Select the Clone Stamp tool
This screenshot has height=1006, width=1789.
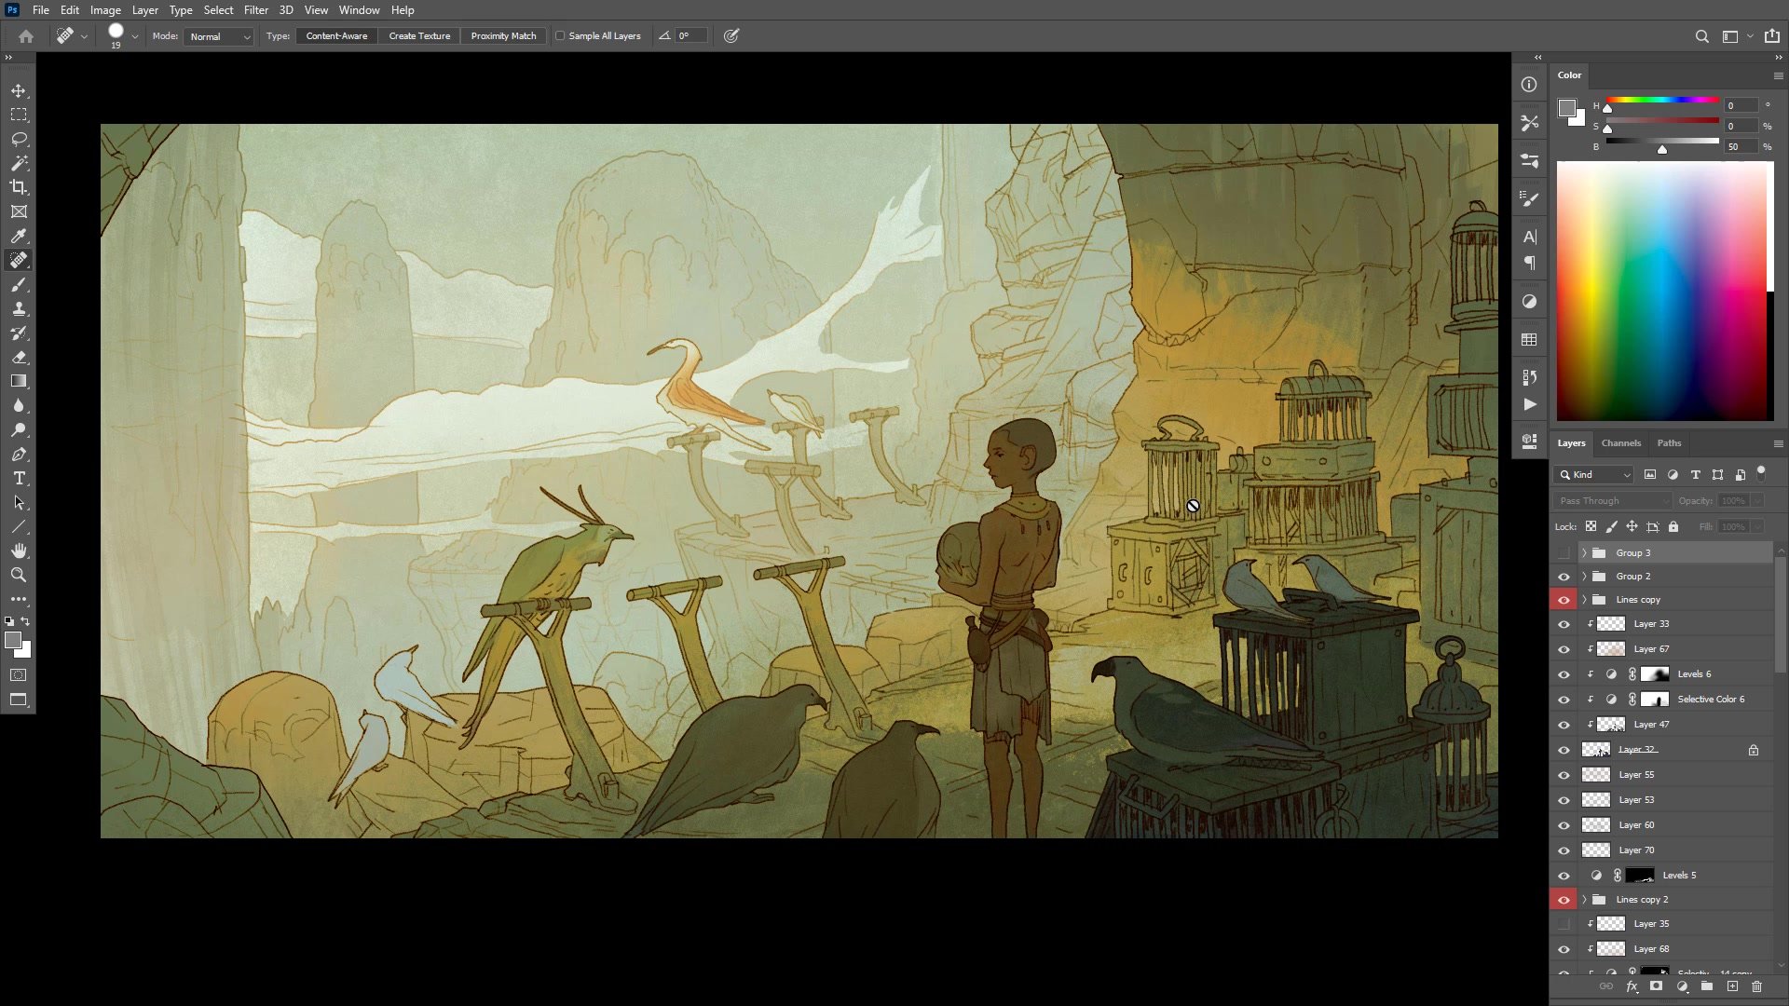pyautogui.click(x=19, y=308)
